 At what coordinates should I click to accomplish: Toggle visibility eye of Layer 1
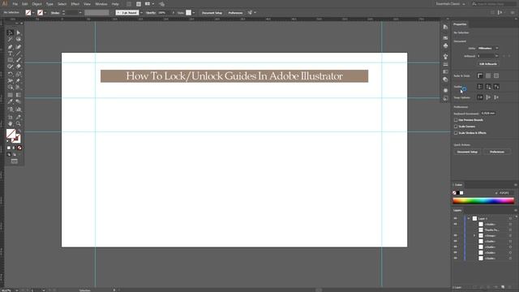tap(456, 218)
